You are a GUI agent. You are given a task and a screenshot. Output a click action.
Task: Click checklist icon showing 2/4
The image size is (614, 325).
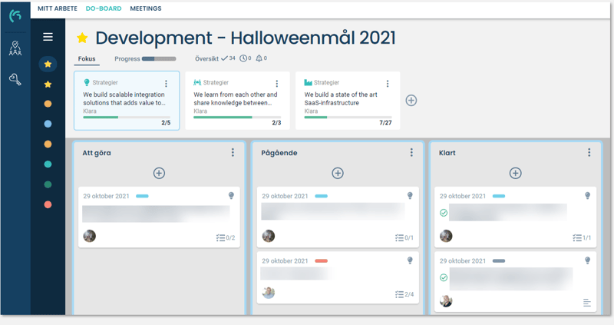tap(399, 294)
